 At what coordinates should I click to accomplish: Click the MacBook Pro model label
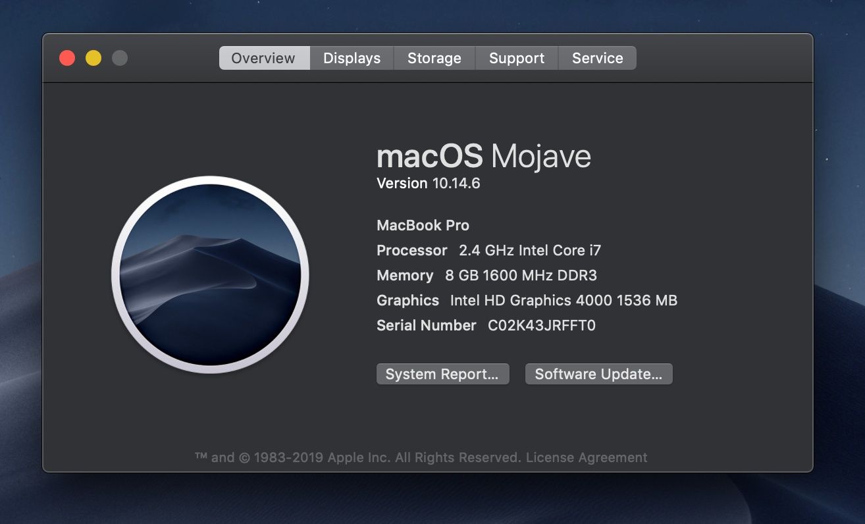(x=423, y=225)
